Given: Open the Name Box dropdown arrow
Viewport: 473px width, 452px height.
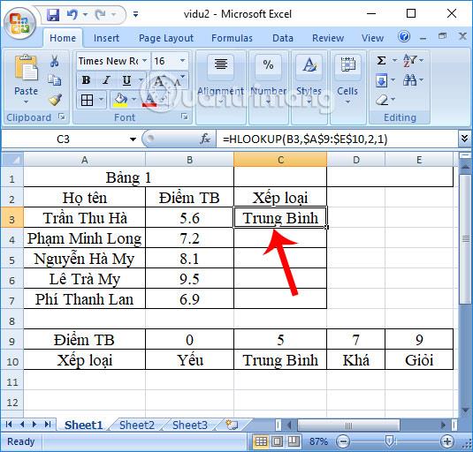Looking at the screenshot, I should pyautogui.click(x=133, y=139).
